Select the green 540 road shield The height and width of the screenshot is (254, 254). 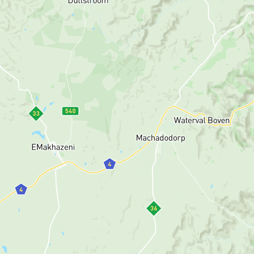70,111
